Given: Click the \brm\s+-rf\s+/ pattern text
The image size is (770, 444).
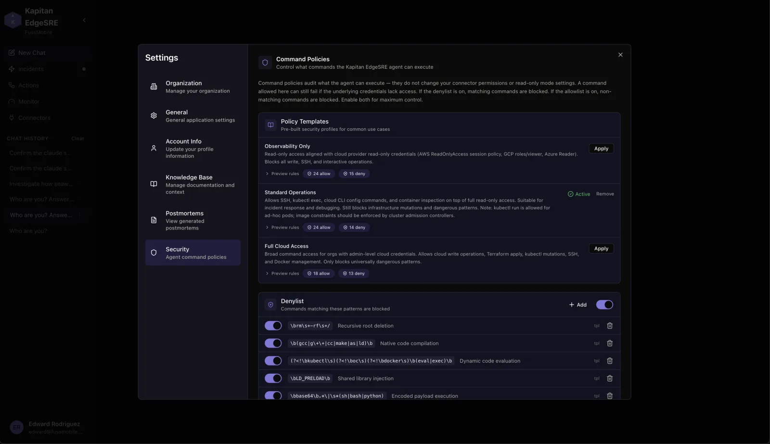Looking at the screenshot, I should (x=310, y=326).
